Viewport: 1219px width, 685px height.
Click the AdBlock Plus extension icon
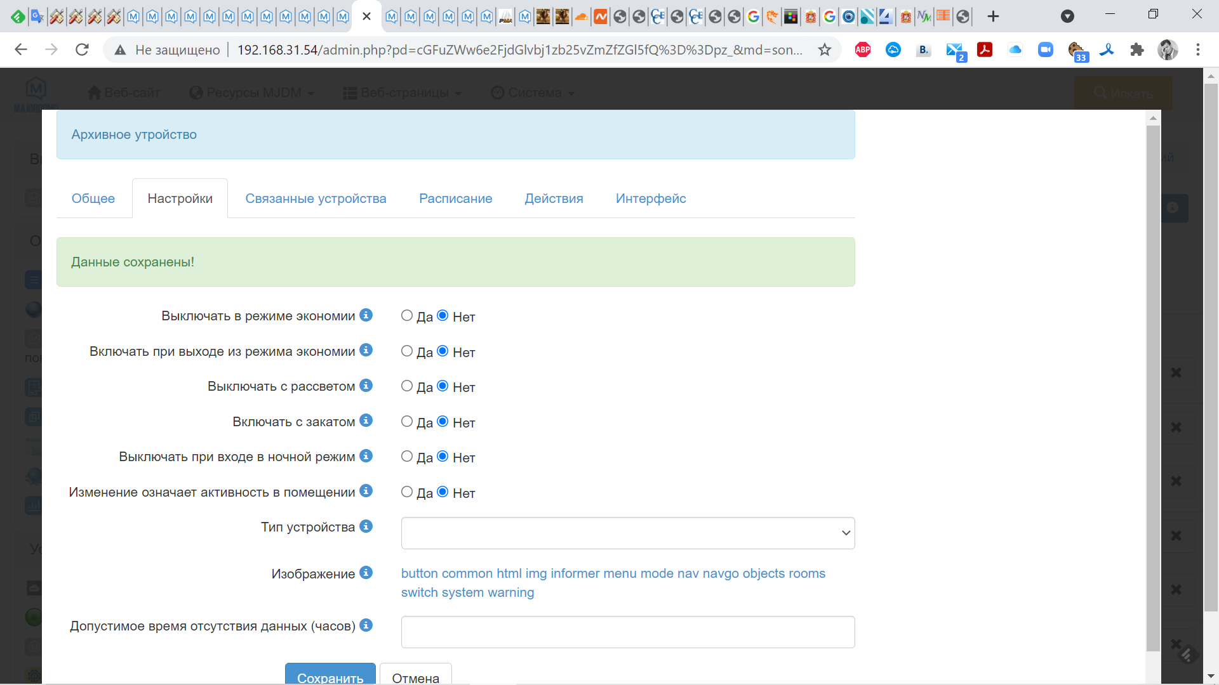point(862,49)
